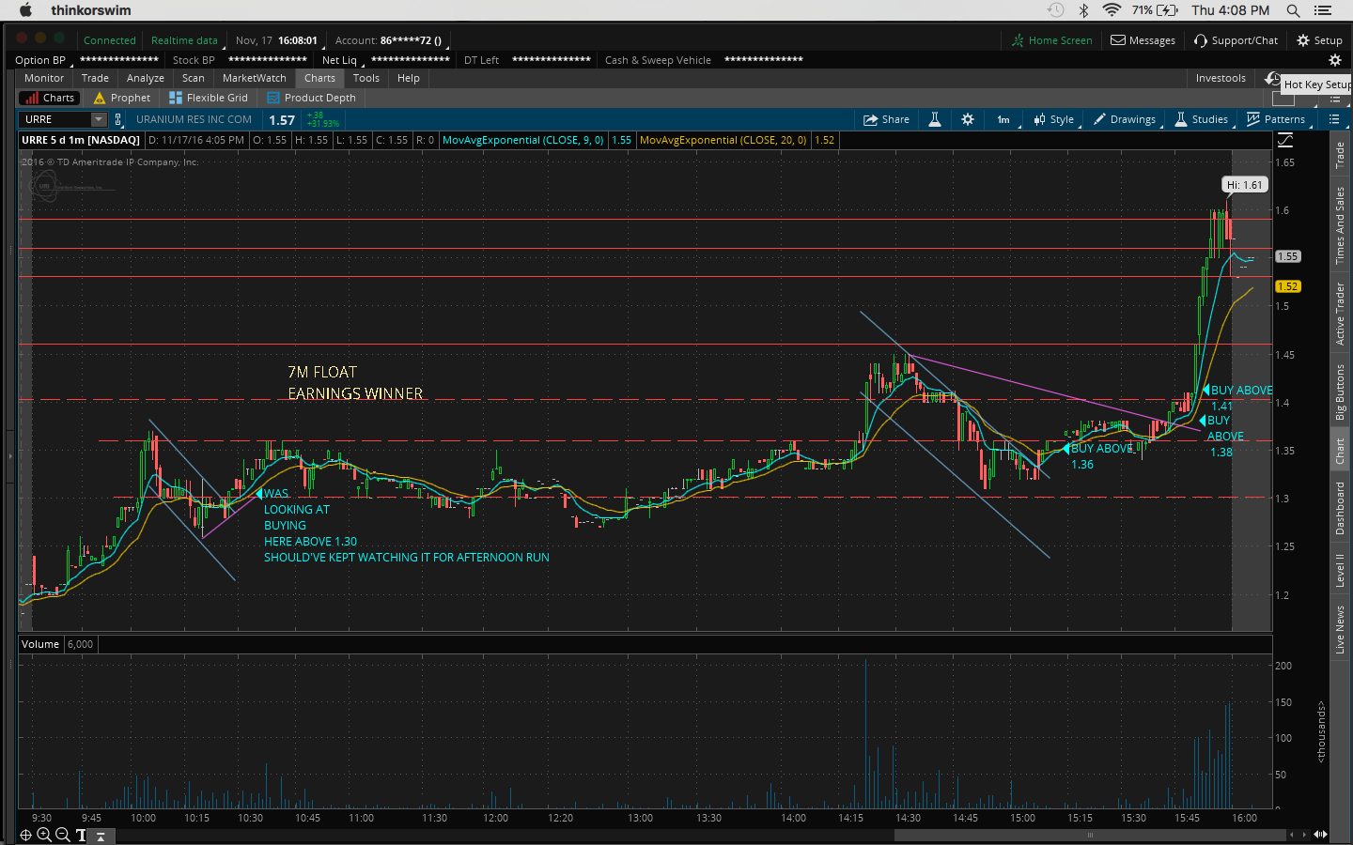
Task: Open Flexible Grid layout
Action: (208, 98)
